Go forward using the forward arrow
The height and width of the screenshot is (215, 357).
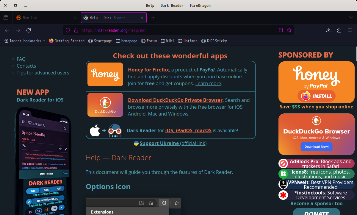[x=18, y=30]
